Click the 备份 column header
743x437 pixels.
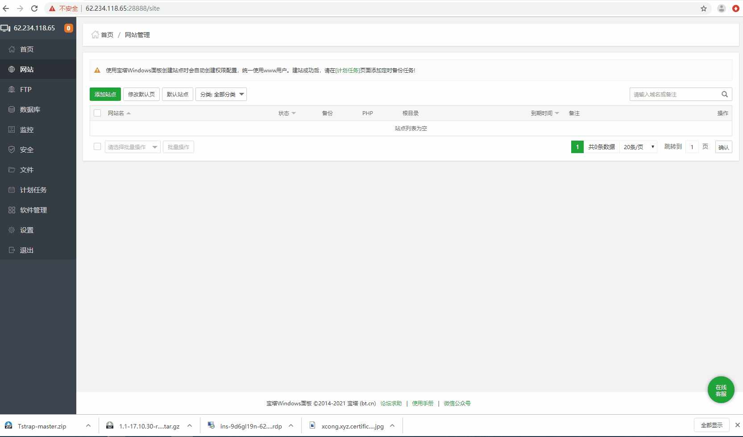(328, 113)
